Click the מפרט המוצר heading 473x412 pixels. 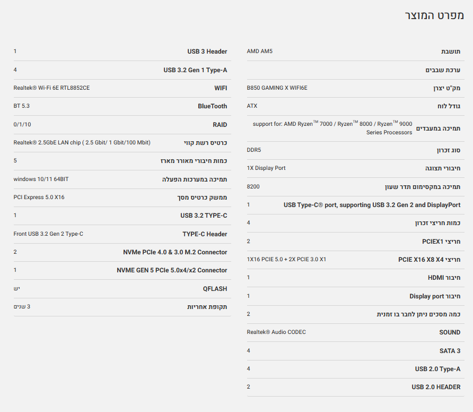tap(434, 15)
